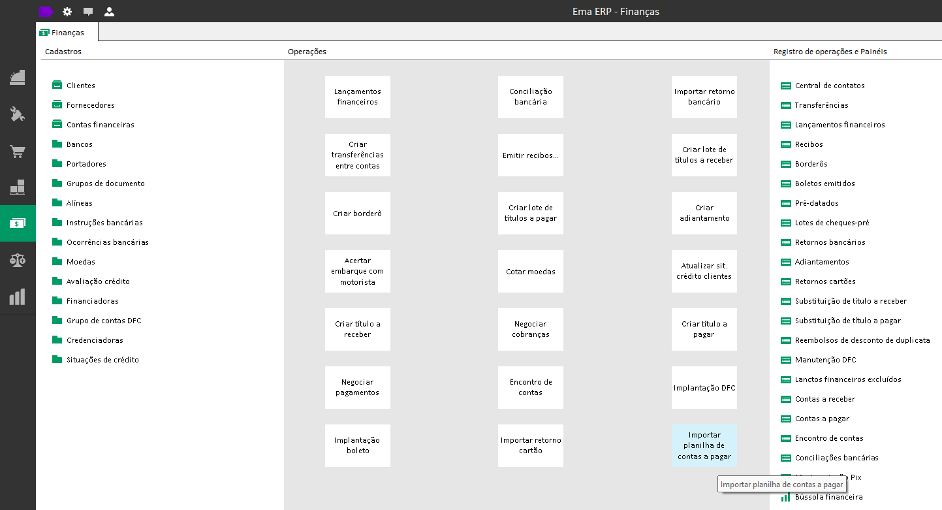Launch Importar planilha de contas a pagar

click(x=704, y=445)
